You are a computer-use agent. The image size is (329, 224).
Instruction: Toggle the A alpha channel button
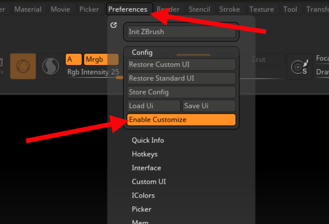73,59
